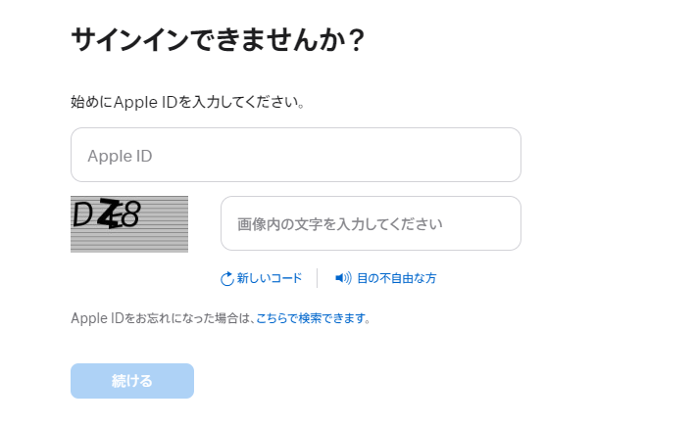Open the 目の不自由な方 accessibility link
Screen dimensions: 693x426
(x=396, y=278)
